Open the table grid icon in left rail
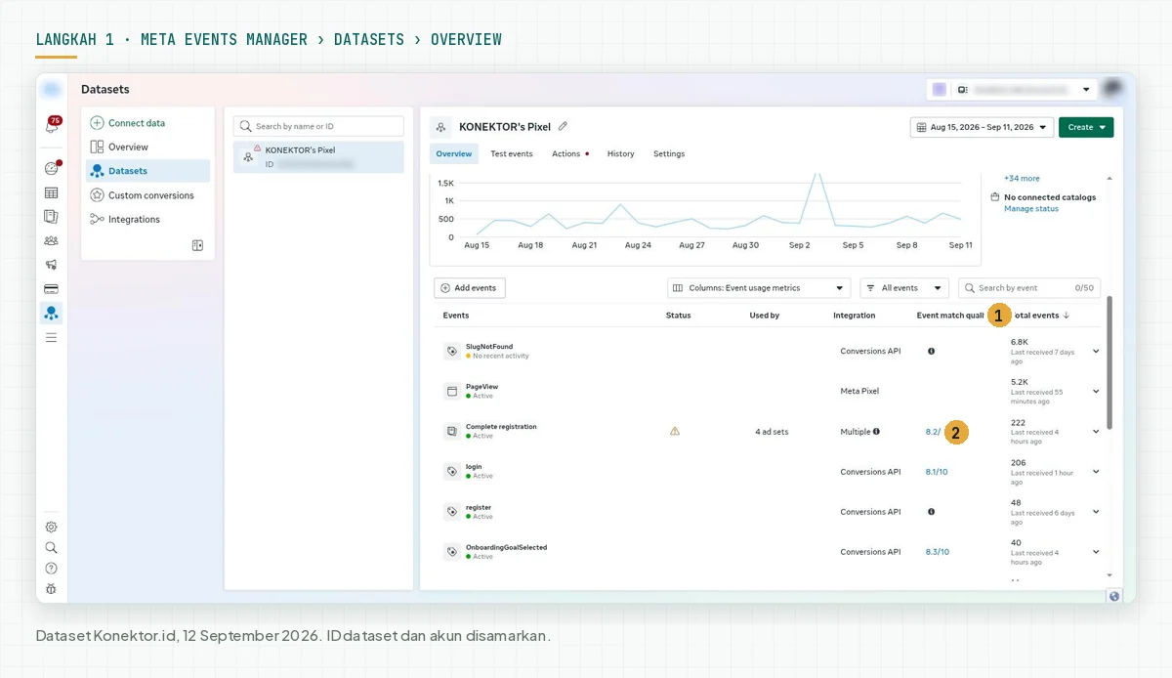 click(52, 192)
